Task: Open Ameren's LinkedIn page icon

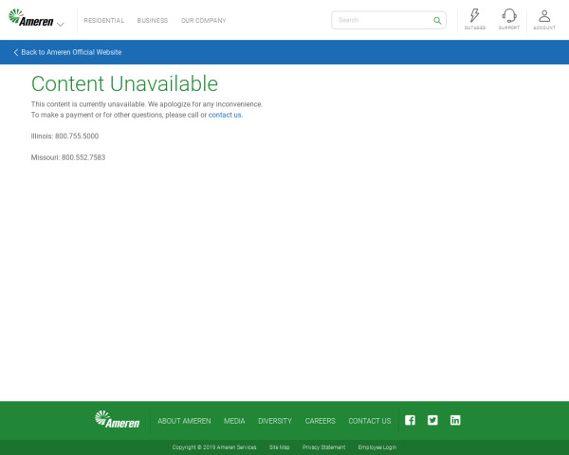Action: tap(455, 420)
